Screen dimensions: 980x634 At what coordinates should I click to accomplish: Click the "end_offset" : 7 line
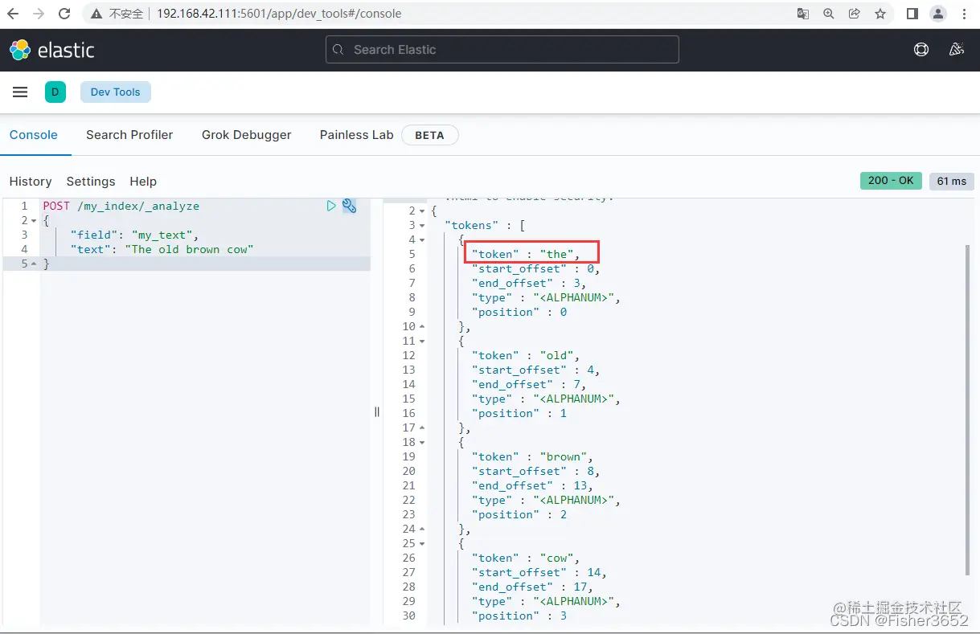coord(529,384)
